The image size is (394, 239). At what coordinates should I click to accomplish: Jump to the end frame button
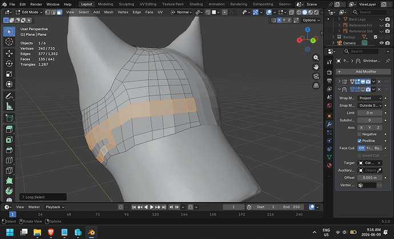click(163, 207)
